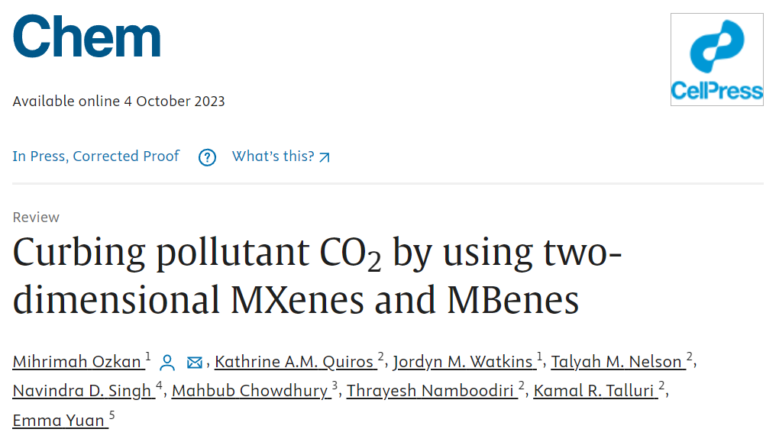Screen dimensions: 779x442
Task: Open Navindra D. Singh author info
Action: pyautogui.click(x=83, y=390)
